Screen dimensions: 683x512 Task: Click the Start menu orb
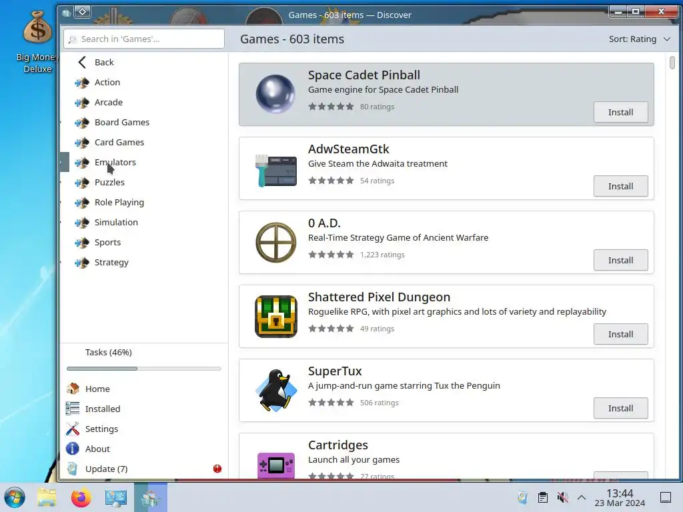point(15,497)
